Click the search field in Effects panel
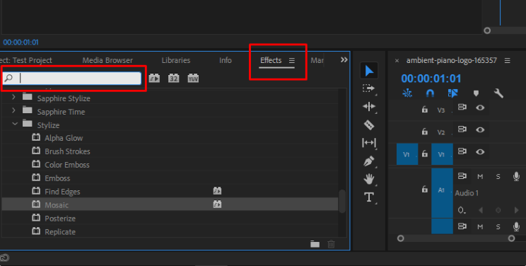Screen dimensions: 526x266 pyautogui.click(x=72, y=79)
